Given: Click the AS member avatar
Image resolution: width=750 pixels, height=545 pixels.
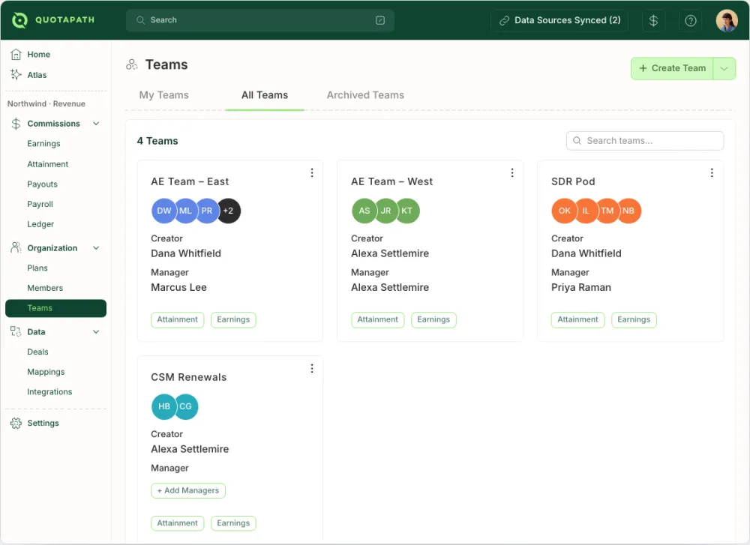Looking at the screenshot, I should pyautogui.click(x=364, y=211).
